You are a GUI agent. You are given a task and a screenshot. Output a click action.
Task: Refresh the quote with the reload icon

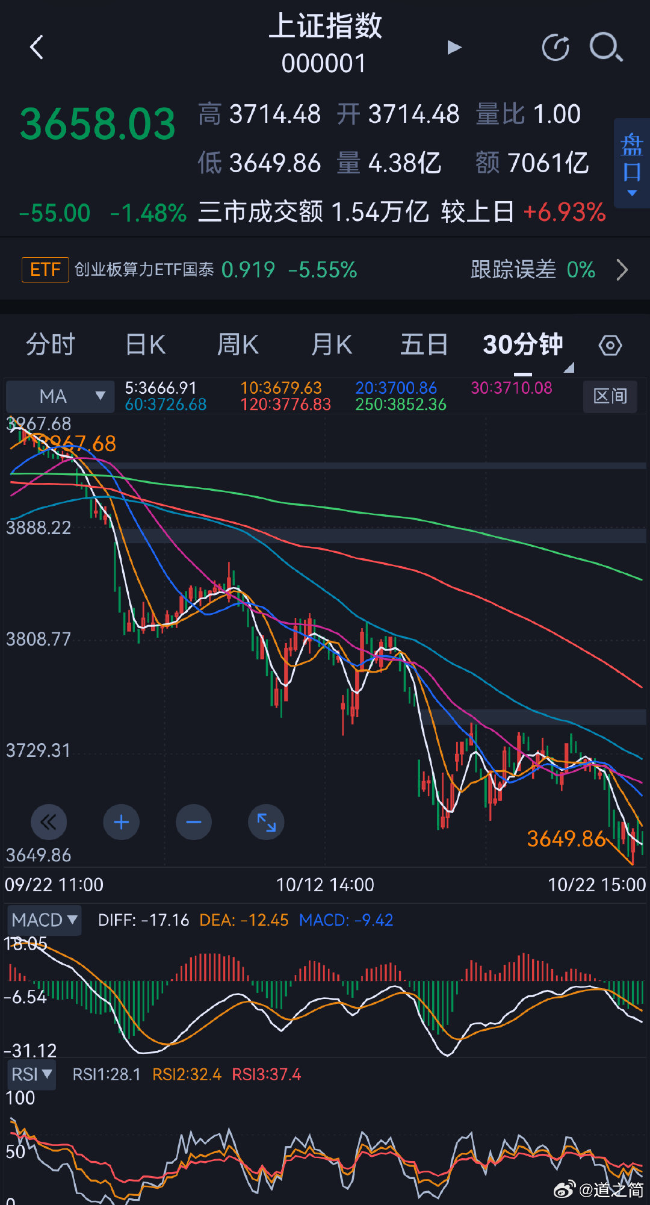[x=556, y=48]
